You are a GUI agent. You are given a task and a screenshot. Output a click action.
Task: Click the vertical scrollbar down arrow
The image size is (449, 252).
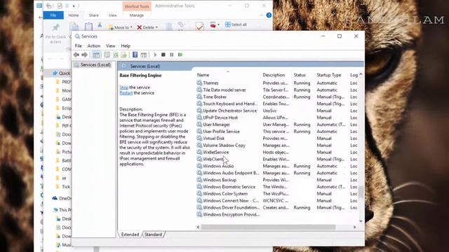click(361, 221)
